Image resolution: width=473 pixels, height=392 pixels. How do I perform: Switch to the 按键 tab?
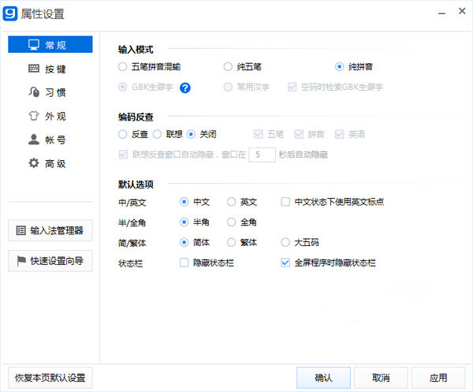(x=50, y=69)
